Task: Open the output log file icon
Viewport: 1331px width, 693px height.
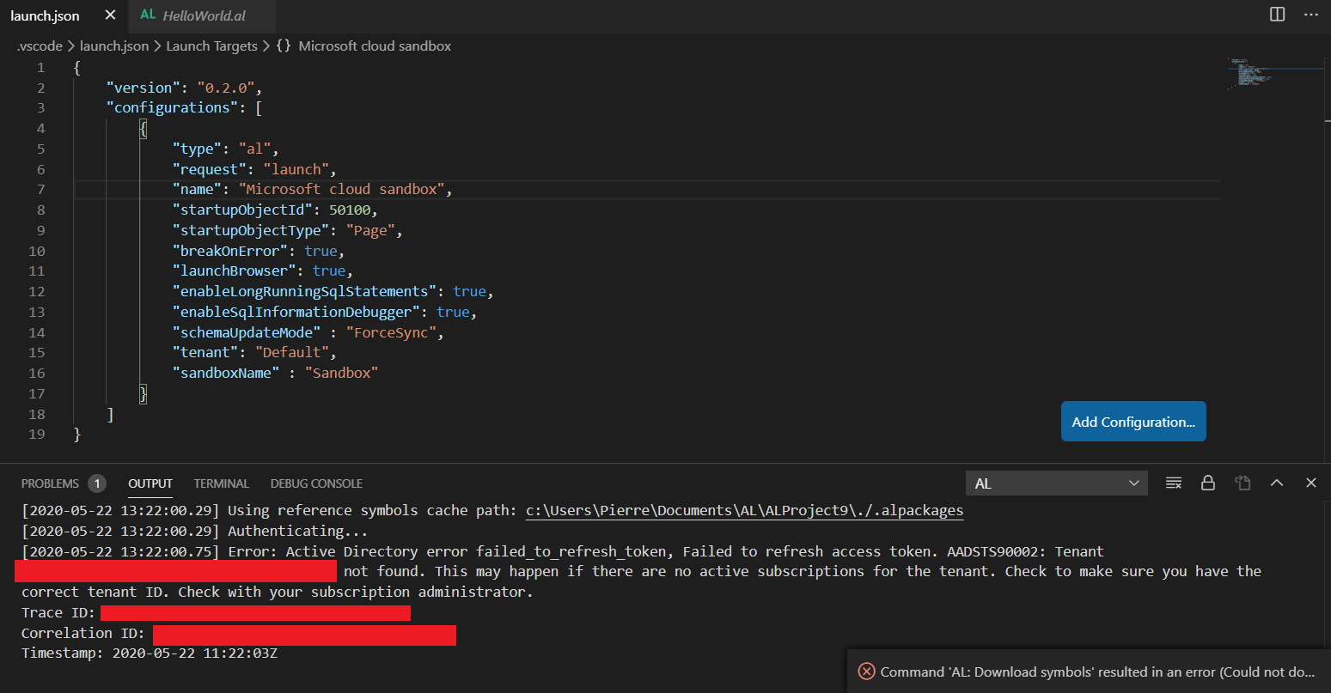Action: pyautogui.click(x=1242, y=483)
